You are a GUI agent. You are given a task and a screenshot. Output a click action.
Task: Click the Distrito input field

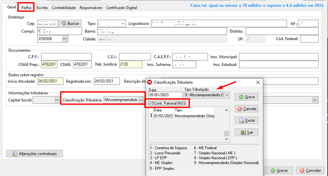[x=282, y=31]
